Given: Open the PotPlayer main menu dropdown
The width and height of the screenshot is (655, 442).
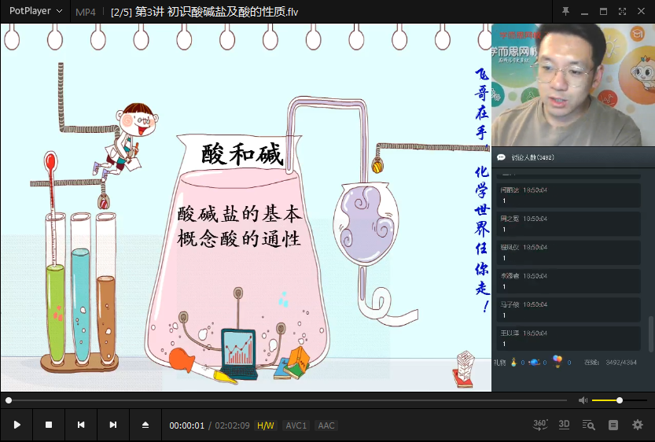Looking at the screenshot, I should (x=35, y=11).
